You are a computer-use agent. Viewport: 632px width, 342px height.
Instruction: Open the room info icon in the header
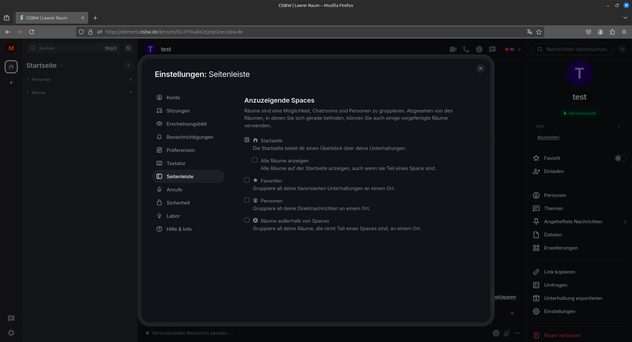[x=479, y=49]
